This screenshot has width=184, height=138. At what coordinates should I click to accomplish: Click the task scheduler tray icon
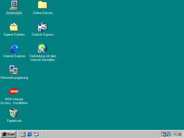(164, 134)
